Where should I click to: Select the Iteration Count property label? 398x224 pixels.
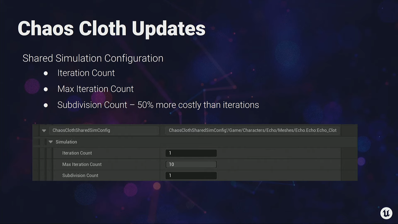pyautogui.click(x=77, y=153)
